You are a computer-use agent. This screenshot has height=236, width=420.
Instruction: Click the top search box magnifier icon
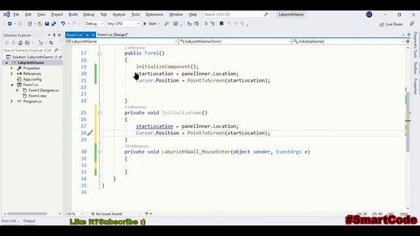click(x=266, y=14)
